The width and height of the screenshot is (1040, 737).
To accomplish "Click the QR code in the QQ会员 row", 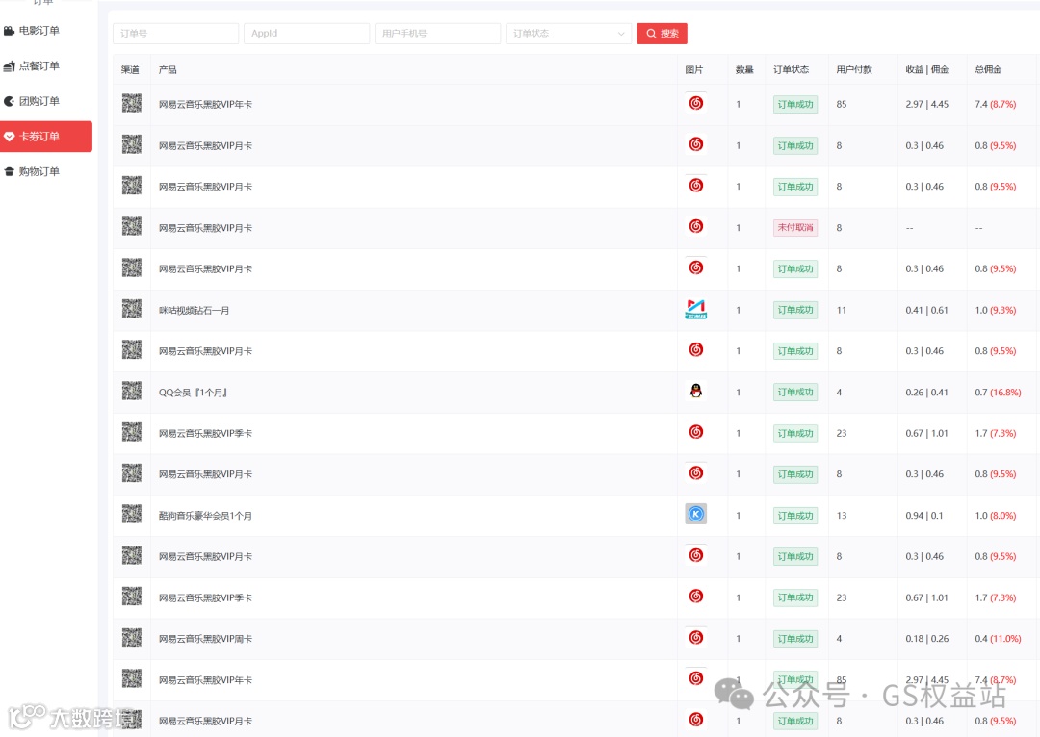I will (132, 391).
